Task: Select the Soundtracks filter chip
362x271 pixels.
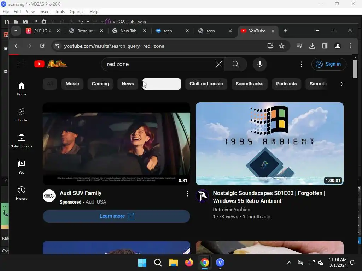Action: pyautogui.click(x=249, y=84)
